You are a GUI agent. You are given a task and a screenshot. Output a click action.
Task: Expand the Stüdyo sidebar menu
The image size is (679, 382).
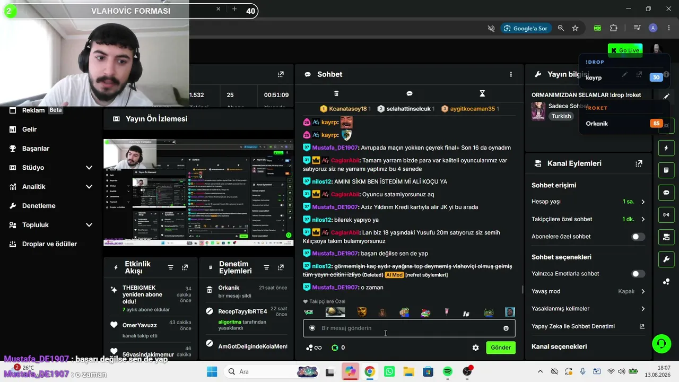[x=89, y=168]
